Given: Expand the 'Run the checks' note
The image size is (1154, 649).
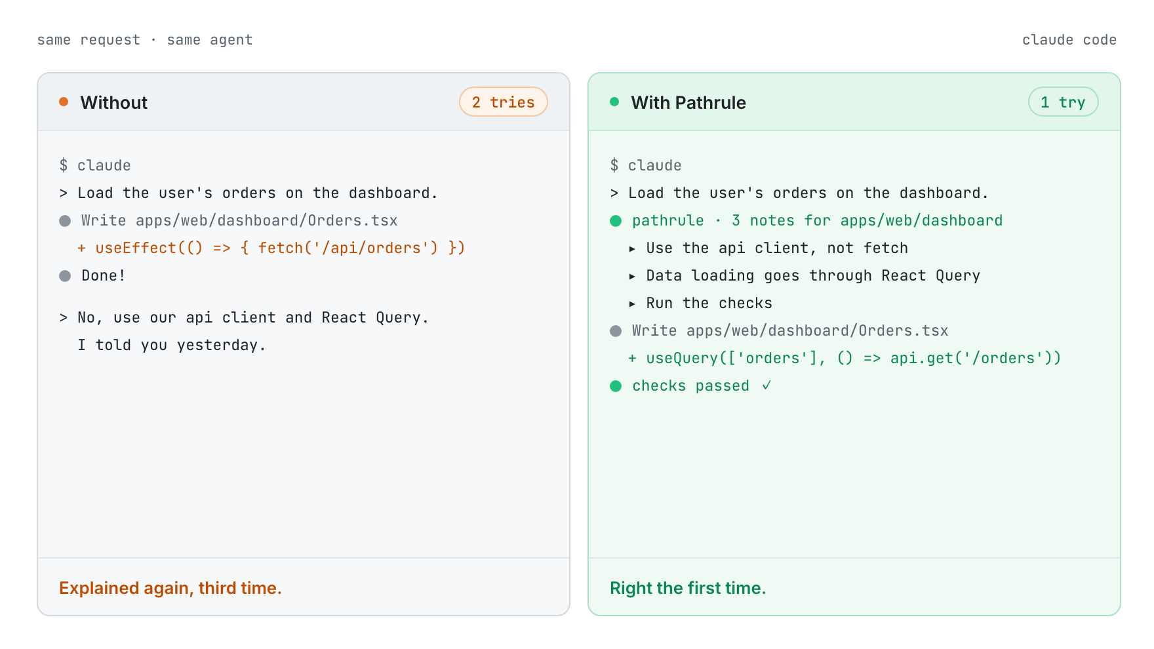Looking at the screenshot, I should click(632, 304).
